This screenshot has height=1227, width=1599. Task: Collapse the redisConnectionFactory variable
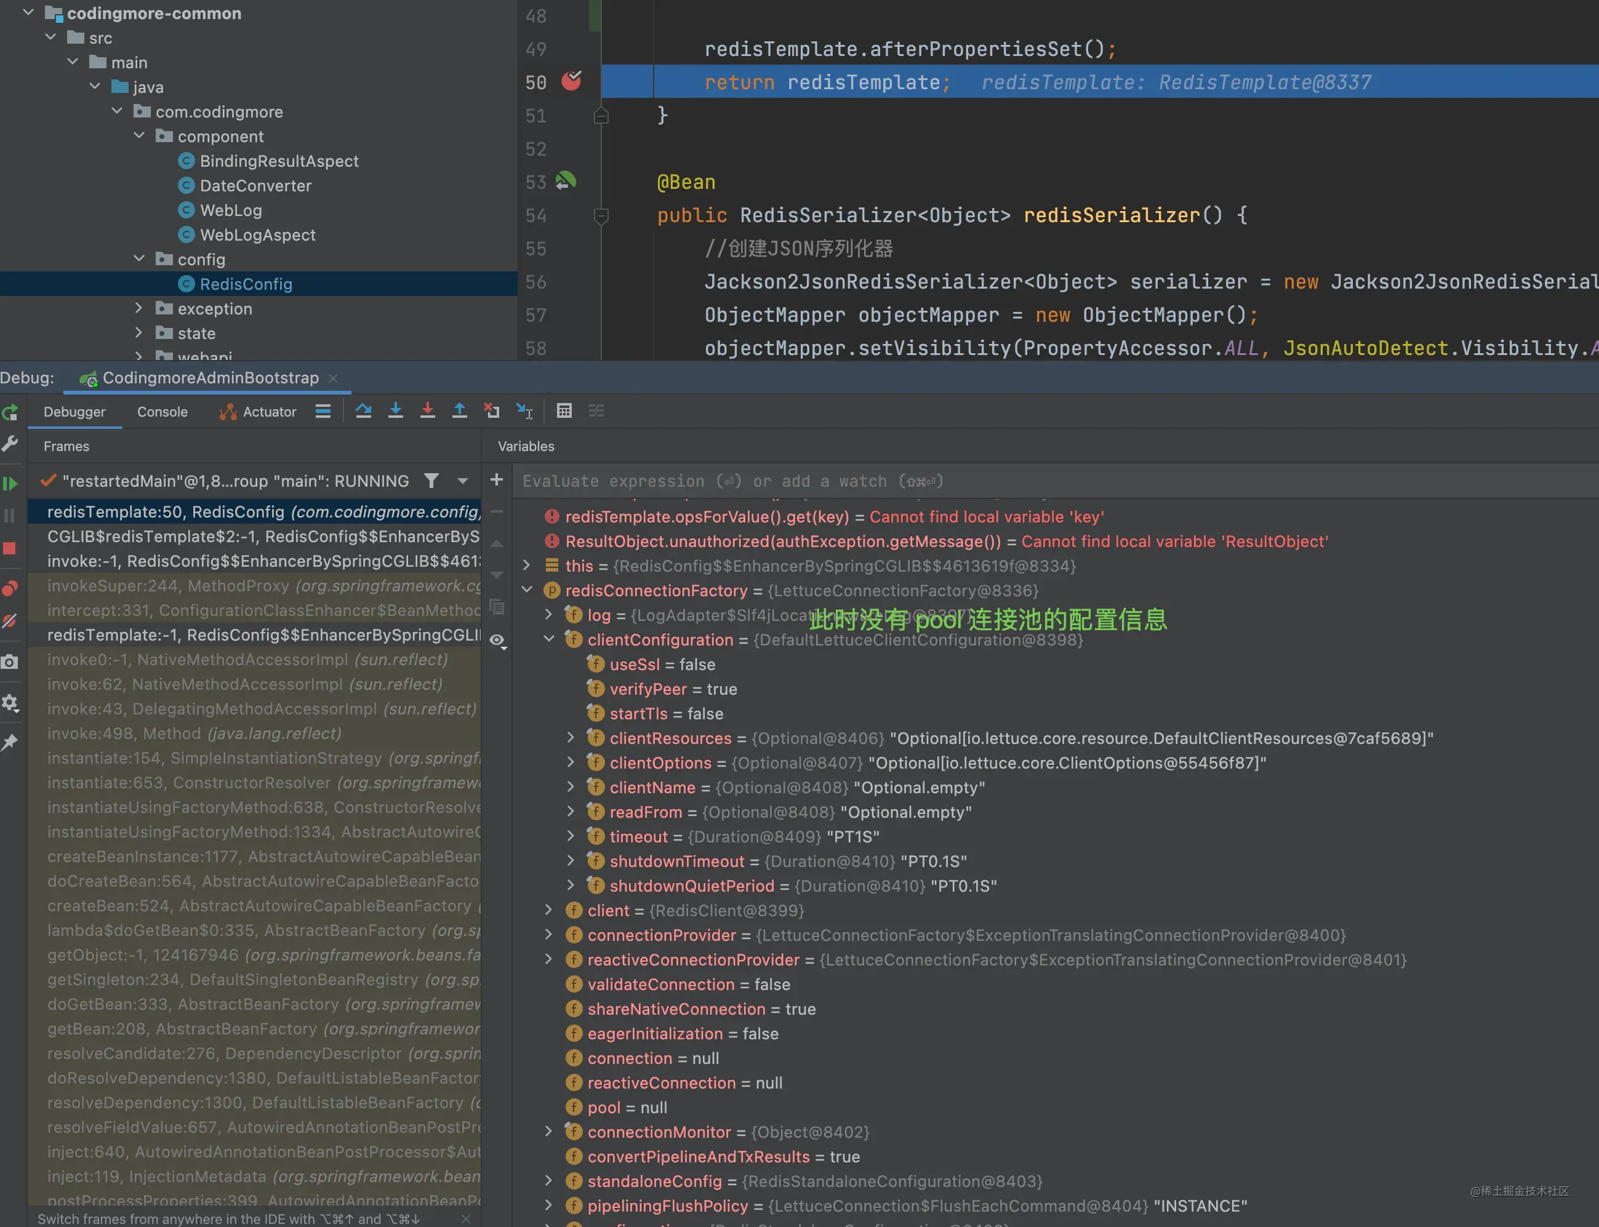pos(527,590)
